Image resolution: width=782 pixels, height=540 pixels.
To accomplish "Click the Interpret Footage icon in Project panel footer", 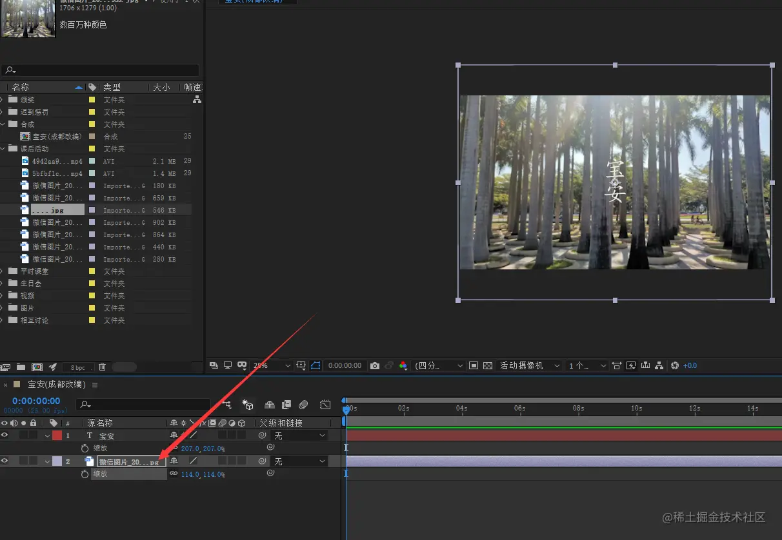I will tap(6, 367).
